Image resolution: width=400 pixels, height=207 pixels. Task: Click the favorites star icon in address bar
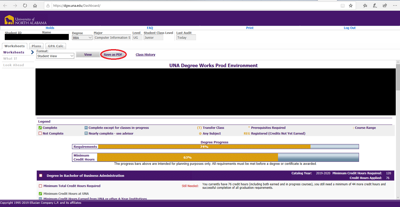[351, 5]
